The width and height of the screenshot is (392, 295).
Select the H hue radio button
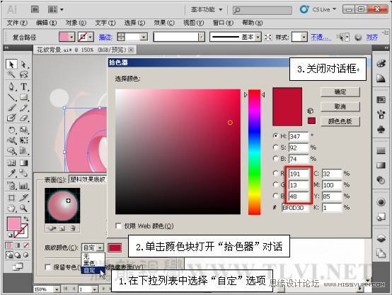[276, 135]
